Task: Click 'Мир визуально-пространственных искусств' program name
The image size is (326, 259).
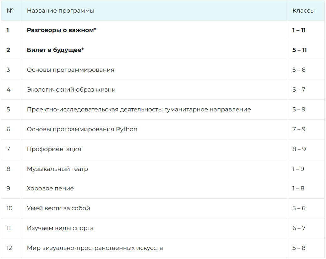Action: [95, 248]
